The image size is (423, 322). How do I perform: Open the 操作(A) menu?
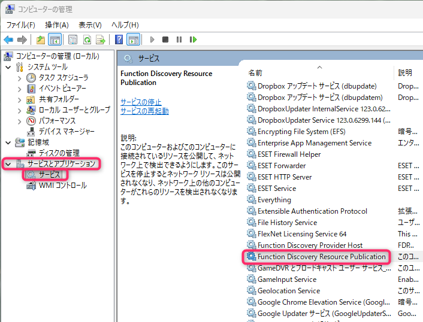click(x=57, y=25)
